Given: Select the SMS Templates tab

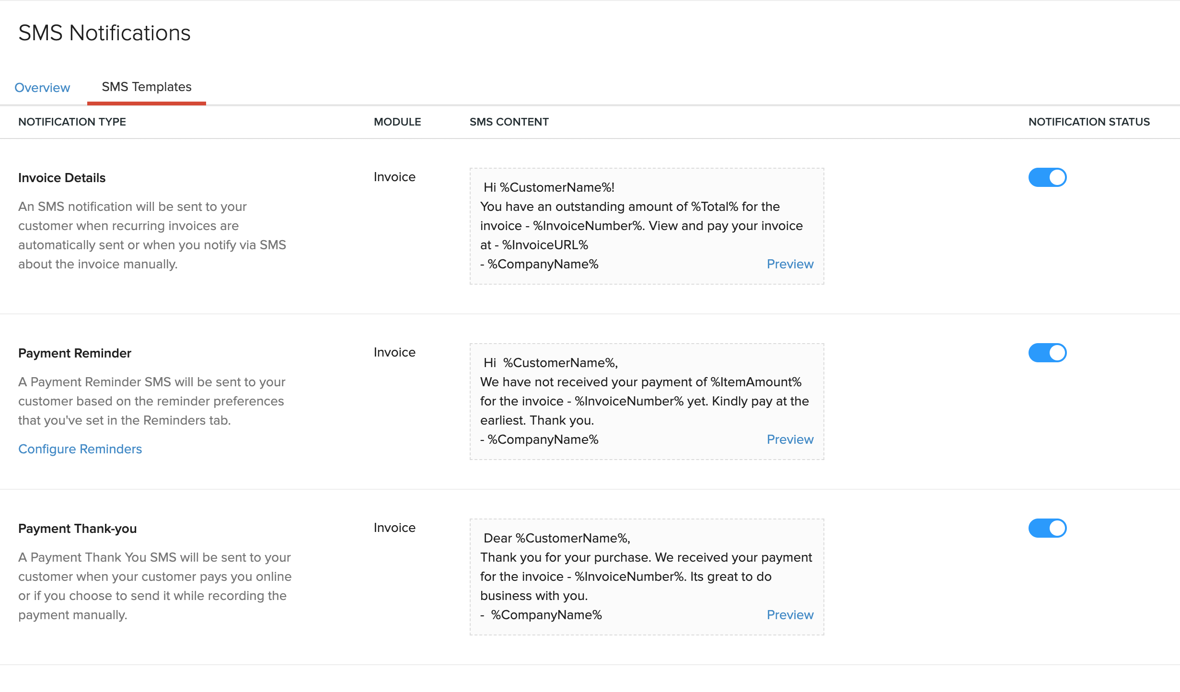Looking at the screenshot, I should (146, 87).
